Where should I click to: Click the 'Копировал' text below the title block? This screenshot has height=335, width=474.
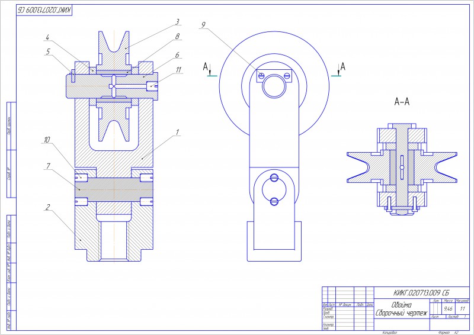pos(389,333)
